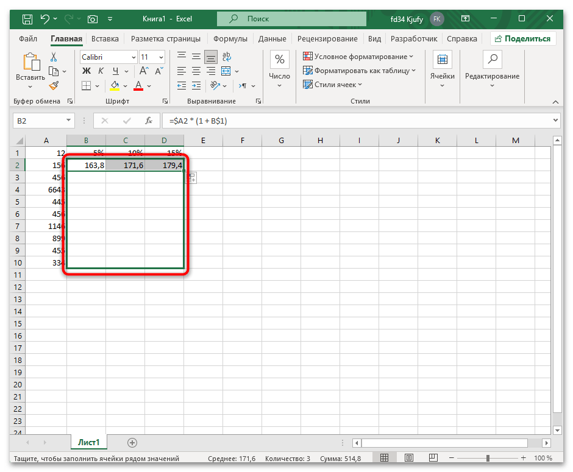Align text right

coord(211,71)
